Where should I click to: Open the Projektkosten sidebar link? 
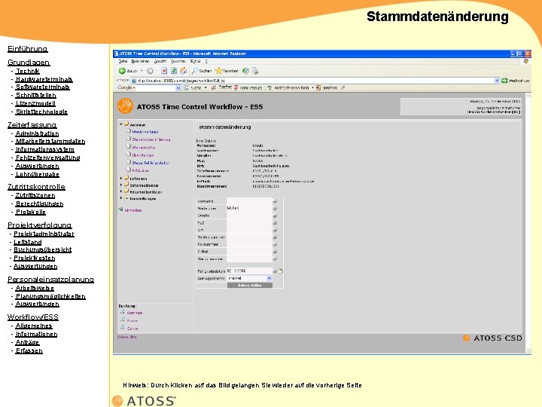click(34, 258)
